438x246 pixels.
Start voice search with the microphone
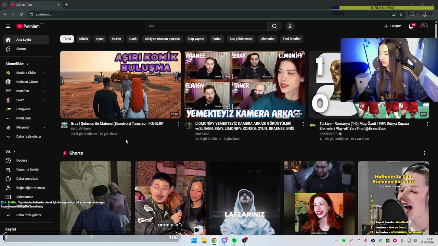pyautogui.click(x=290, y=26)
